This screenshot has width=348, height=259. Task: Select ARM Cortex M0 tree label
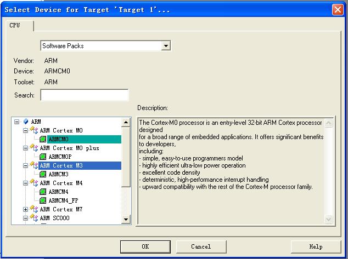point(61,130)
